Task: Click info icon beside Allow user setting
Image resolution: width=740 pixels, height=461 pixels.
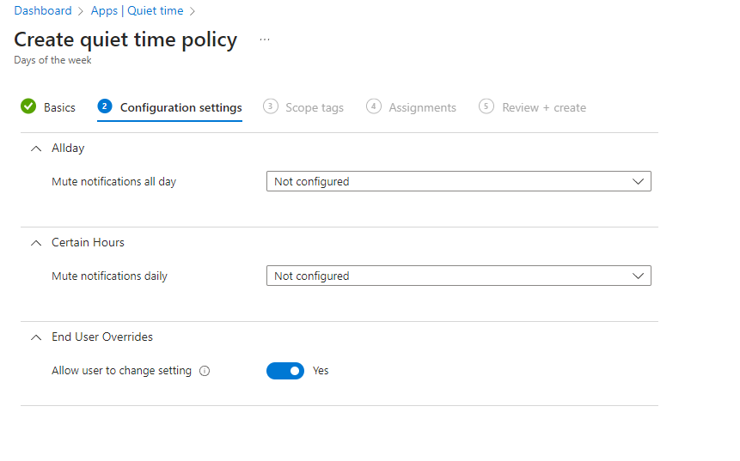Action: click(x=205, y=372)
